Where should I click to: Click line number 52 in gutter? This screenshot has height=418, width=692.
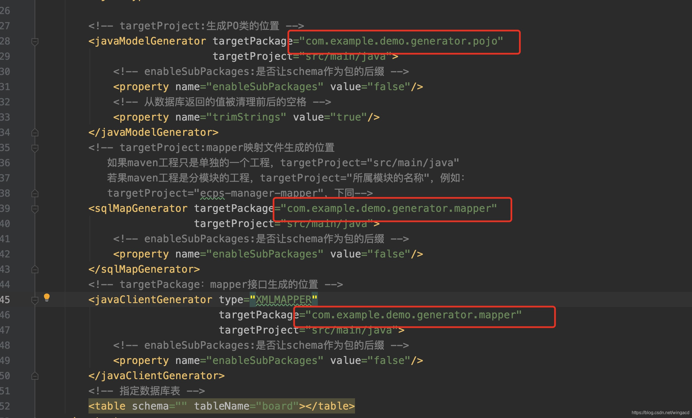[x=5, y=406]
